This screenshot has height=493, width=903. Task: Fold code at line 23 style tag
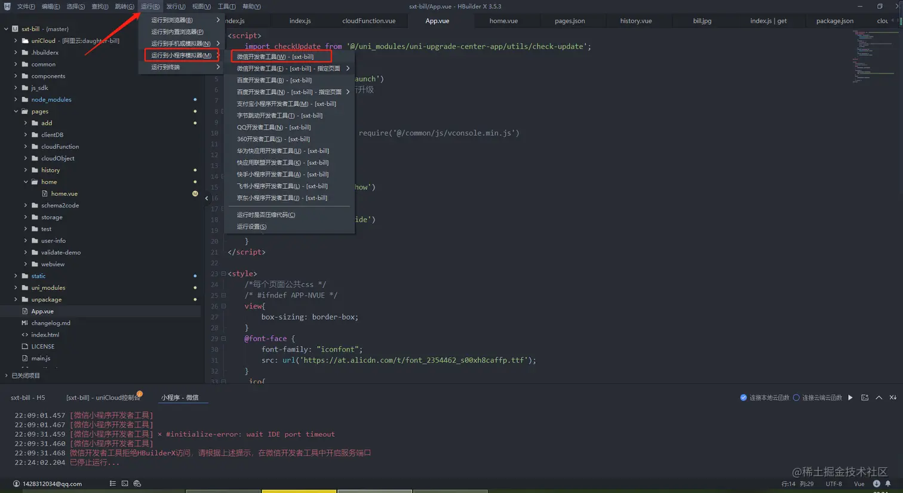click(x=223, y=274)
